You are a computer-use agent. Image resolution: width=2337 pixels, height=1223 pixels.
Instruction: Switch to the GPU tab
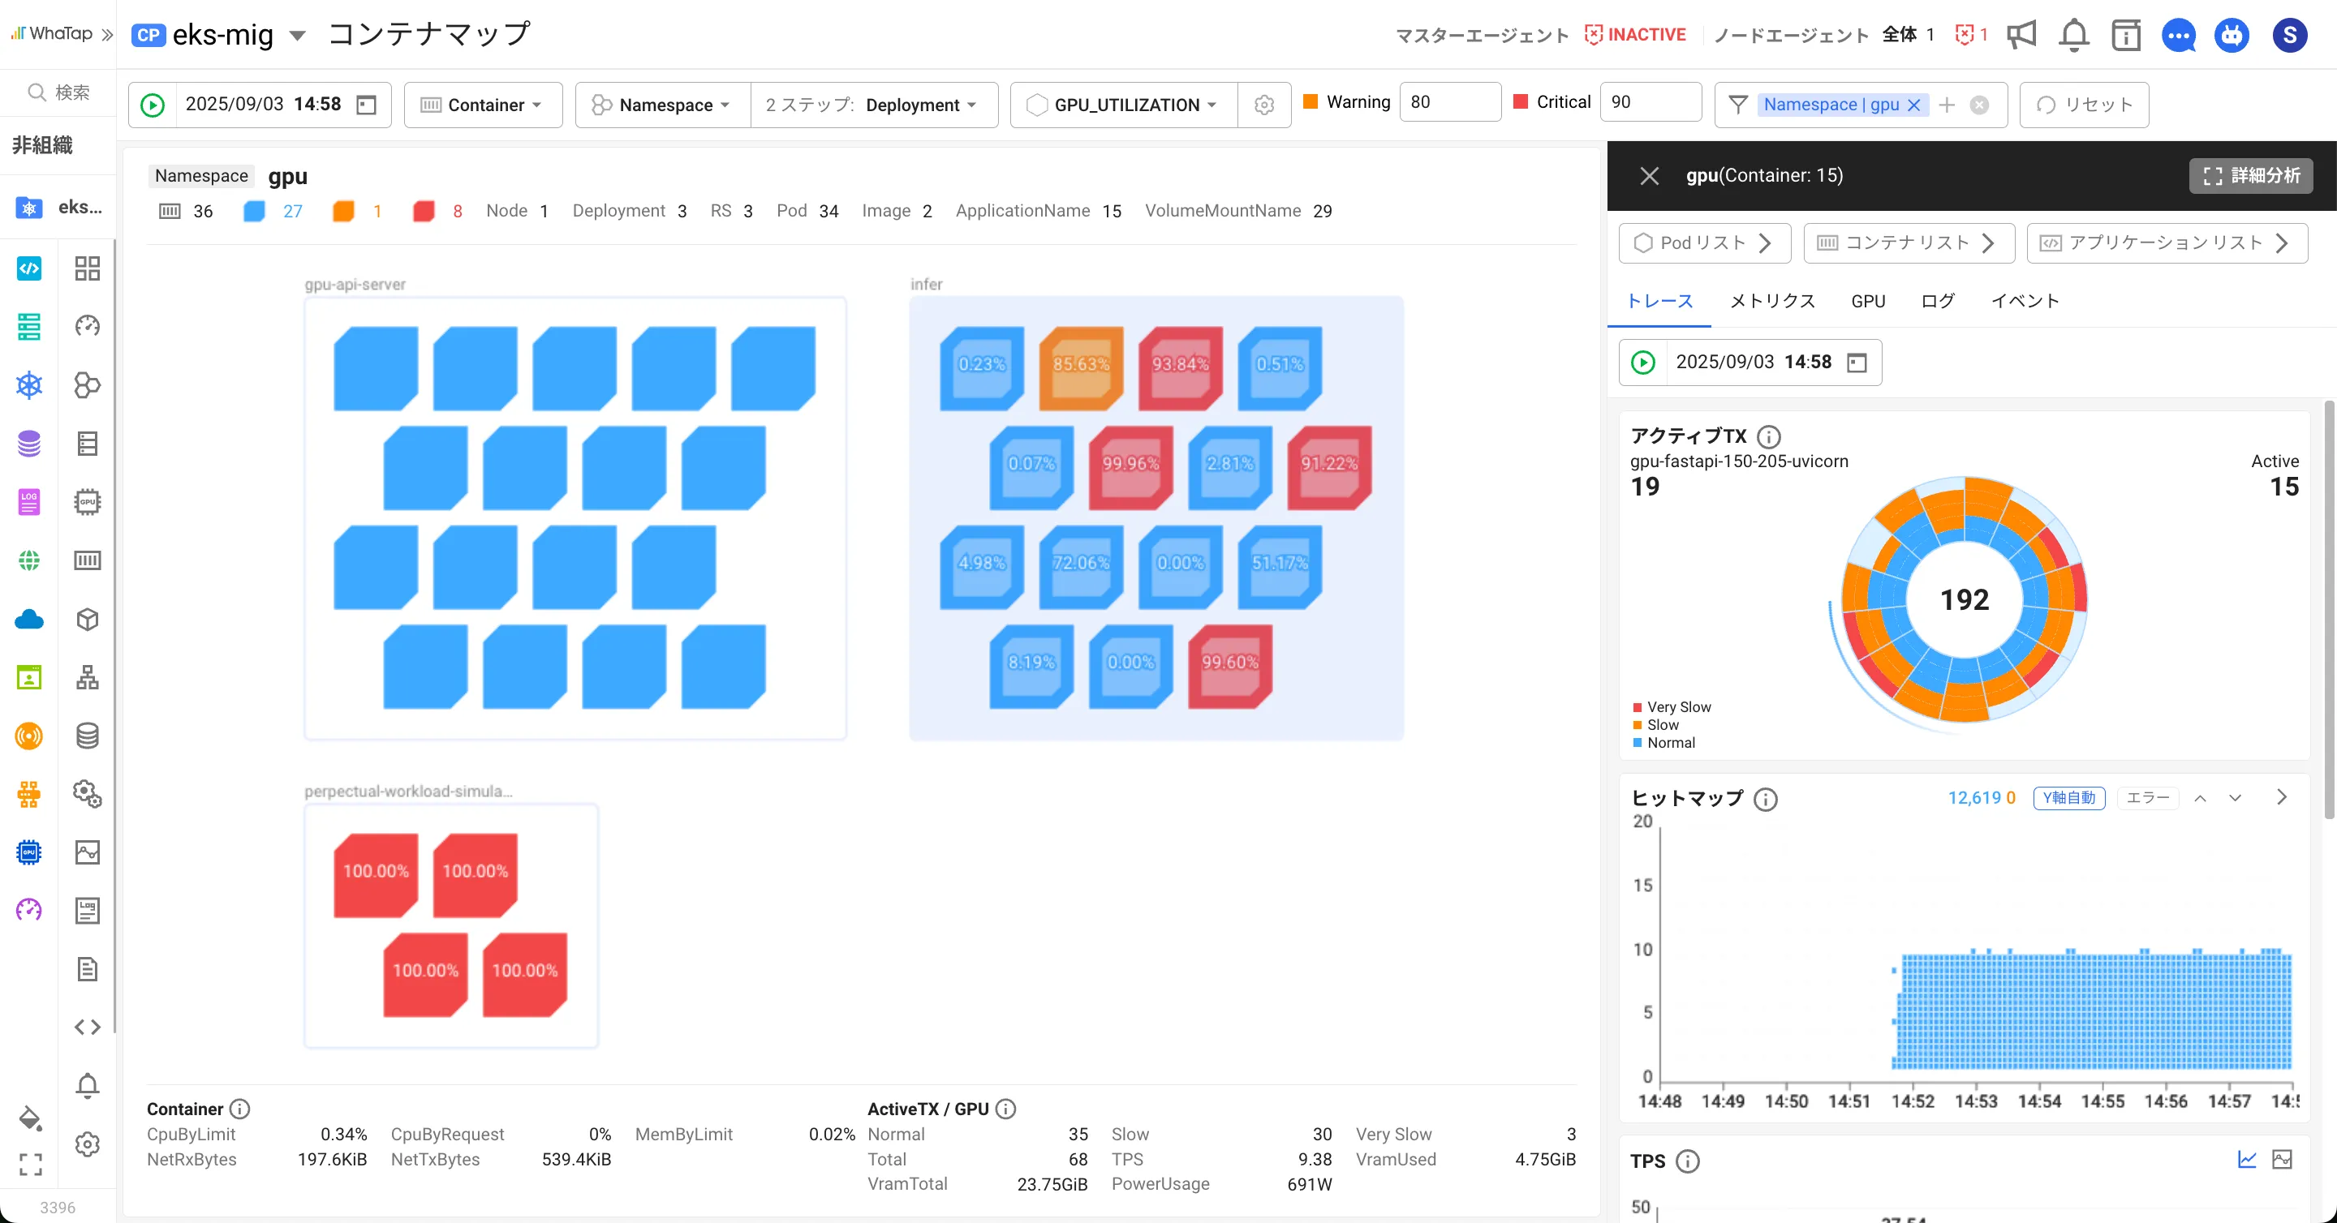(x=1868, y=301)
